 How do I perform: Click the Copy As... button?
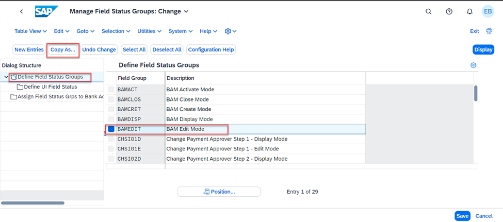tap(63, 49)
